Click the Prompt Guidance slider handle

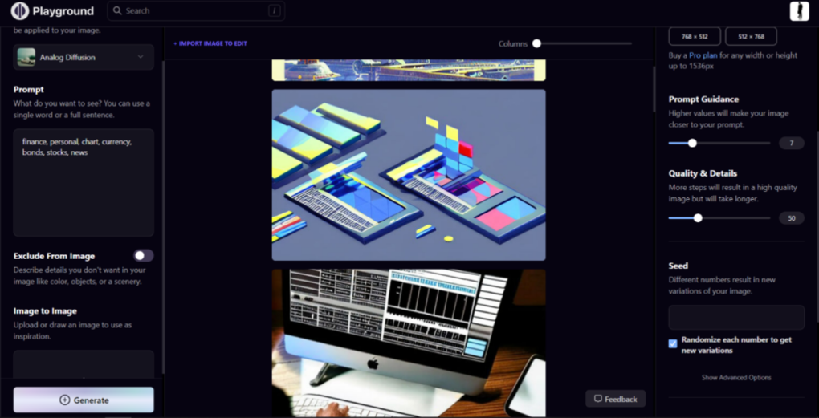coord(692,144)
